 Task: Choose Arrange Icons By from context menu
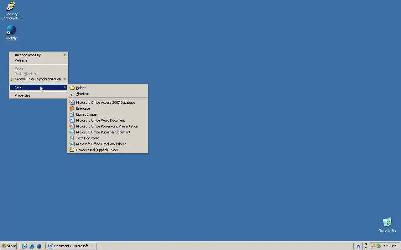tap(38, 55)
